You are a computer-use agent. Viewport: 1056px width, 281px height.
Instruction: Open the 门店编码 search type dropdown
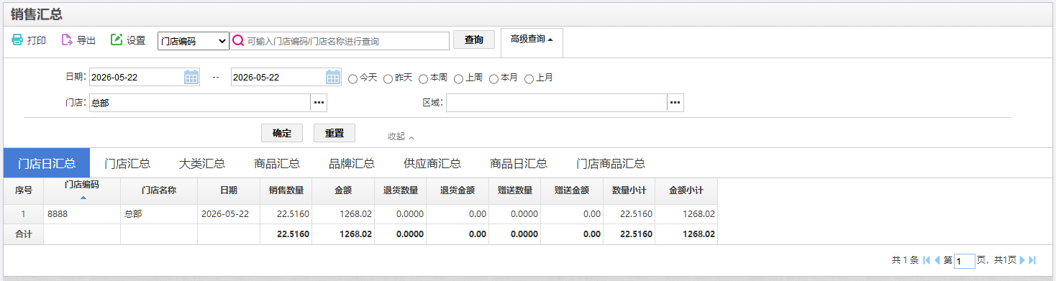pyautogui.click(x=193, y=41)
